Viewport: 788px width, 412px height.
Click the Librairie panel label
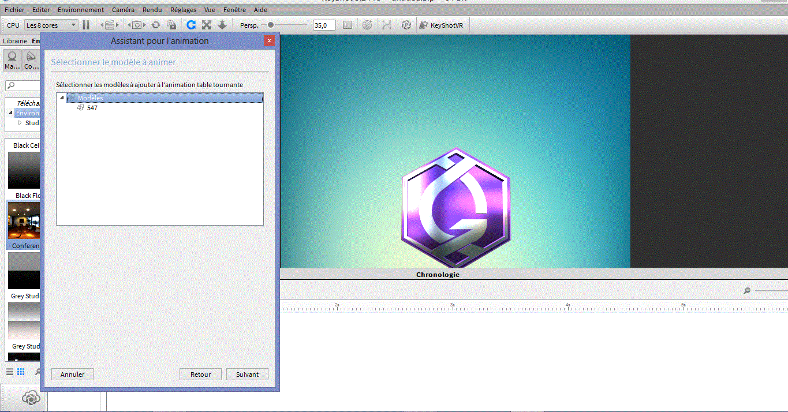coord(15,41)
